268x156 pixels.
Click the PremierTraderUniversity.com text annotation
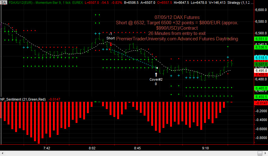tap(177, 39)
